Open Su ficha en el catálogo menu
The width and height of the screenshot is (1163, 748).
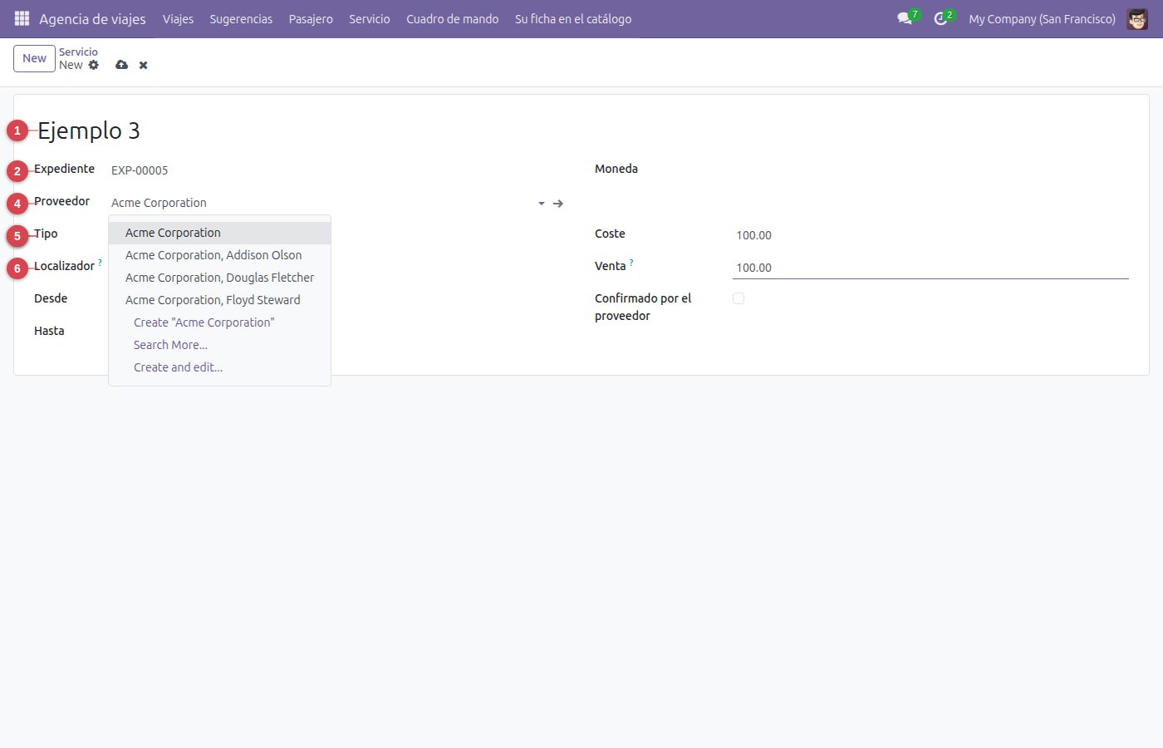[x=573, y=18]
